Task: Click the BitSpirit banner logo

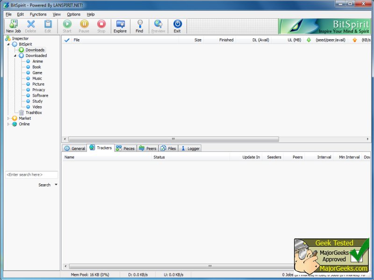Action: pyautogui.click(x=324, y=26)
